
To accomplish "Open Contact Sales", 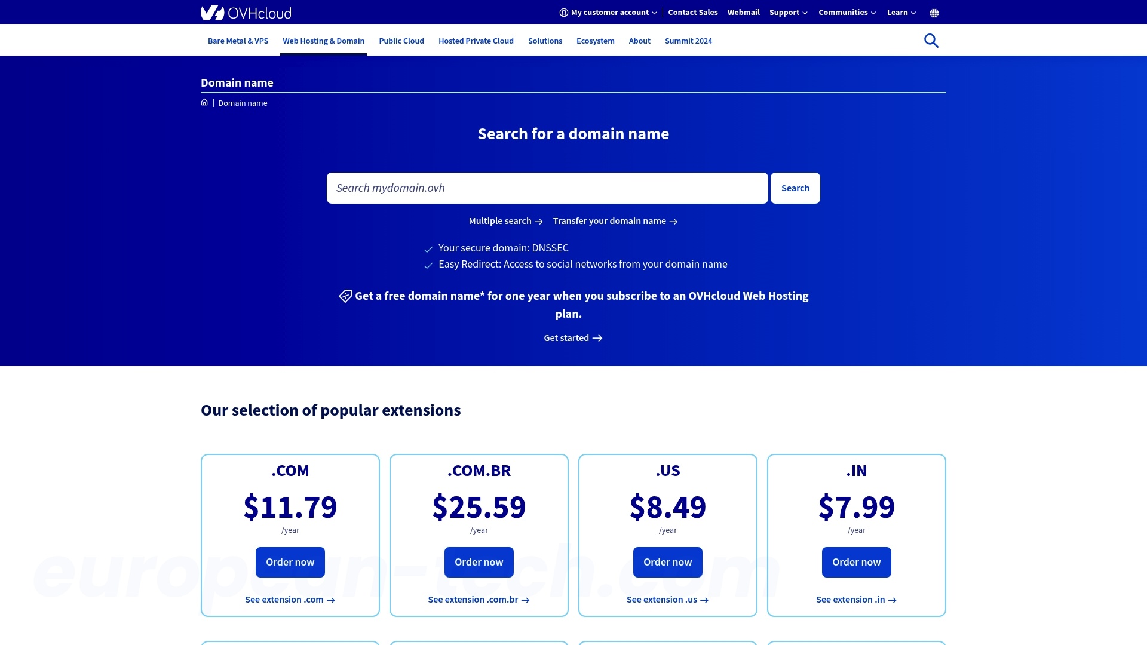I will 692,12.
